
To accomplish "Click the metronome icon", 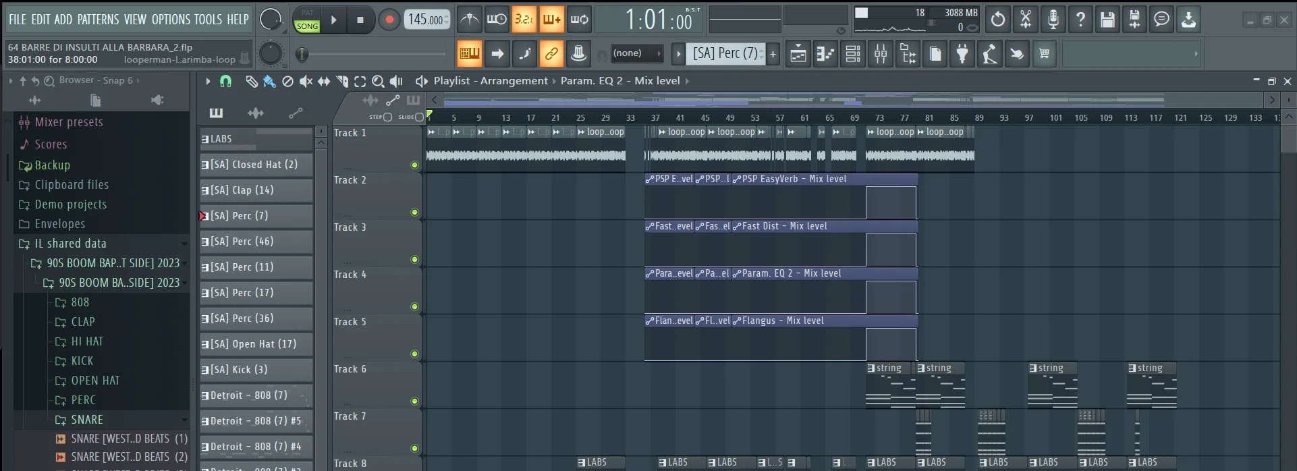I will pos(469,20).
